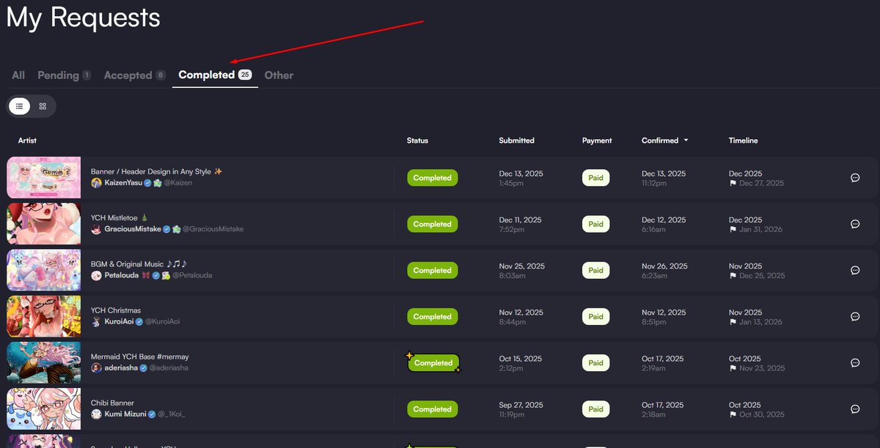Open chat for Banner / Header Design request

point(855,177)
